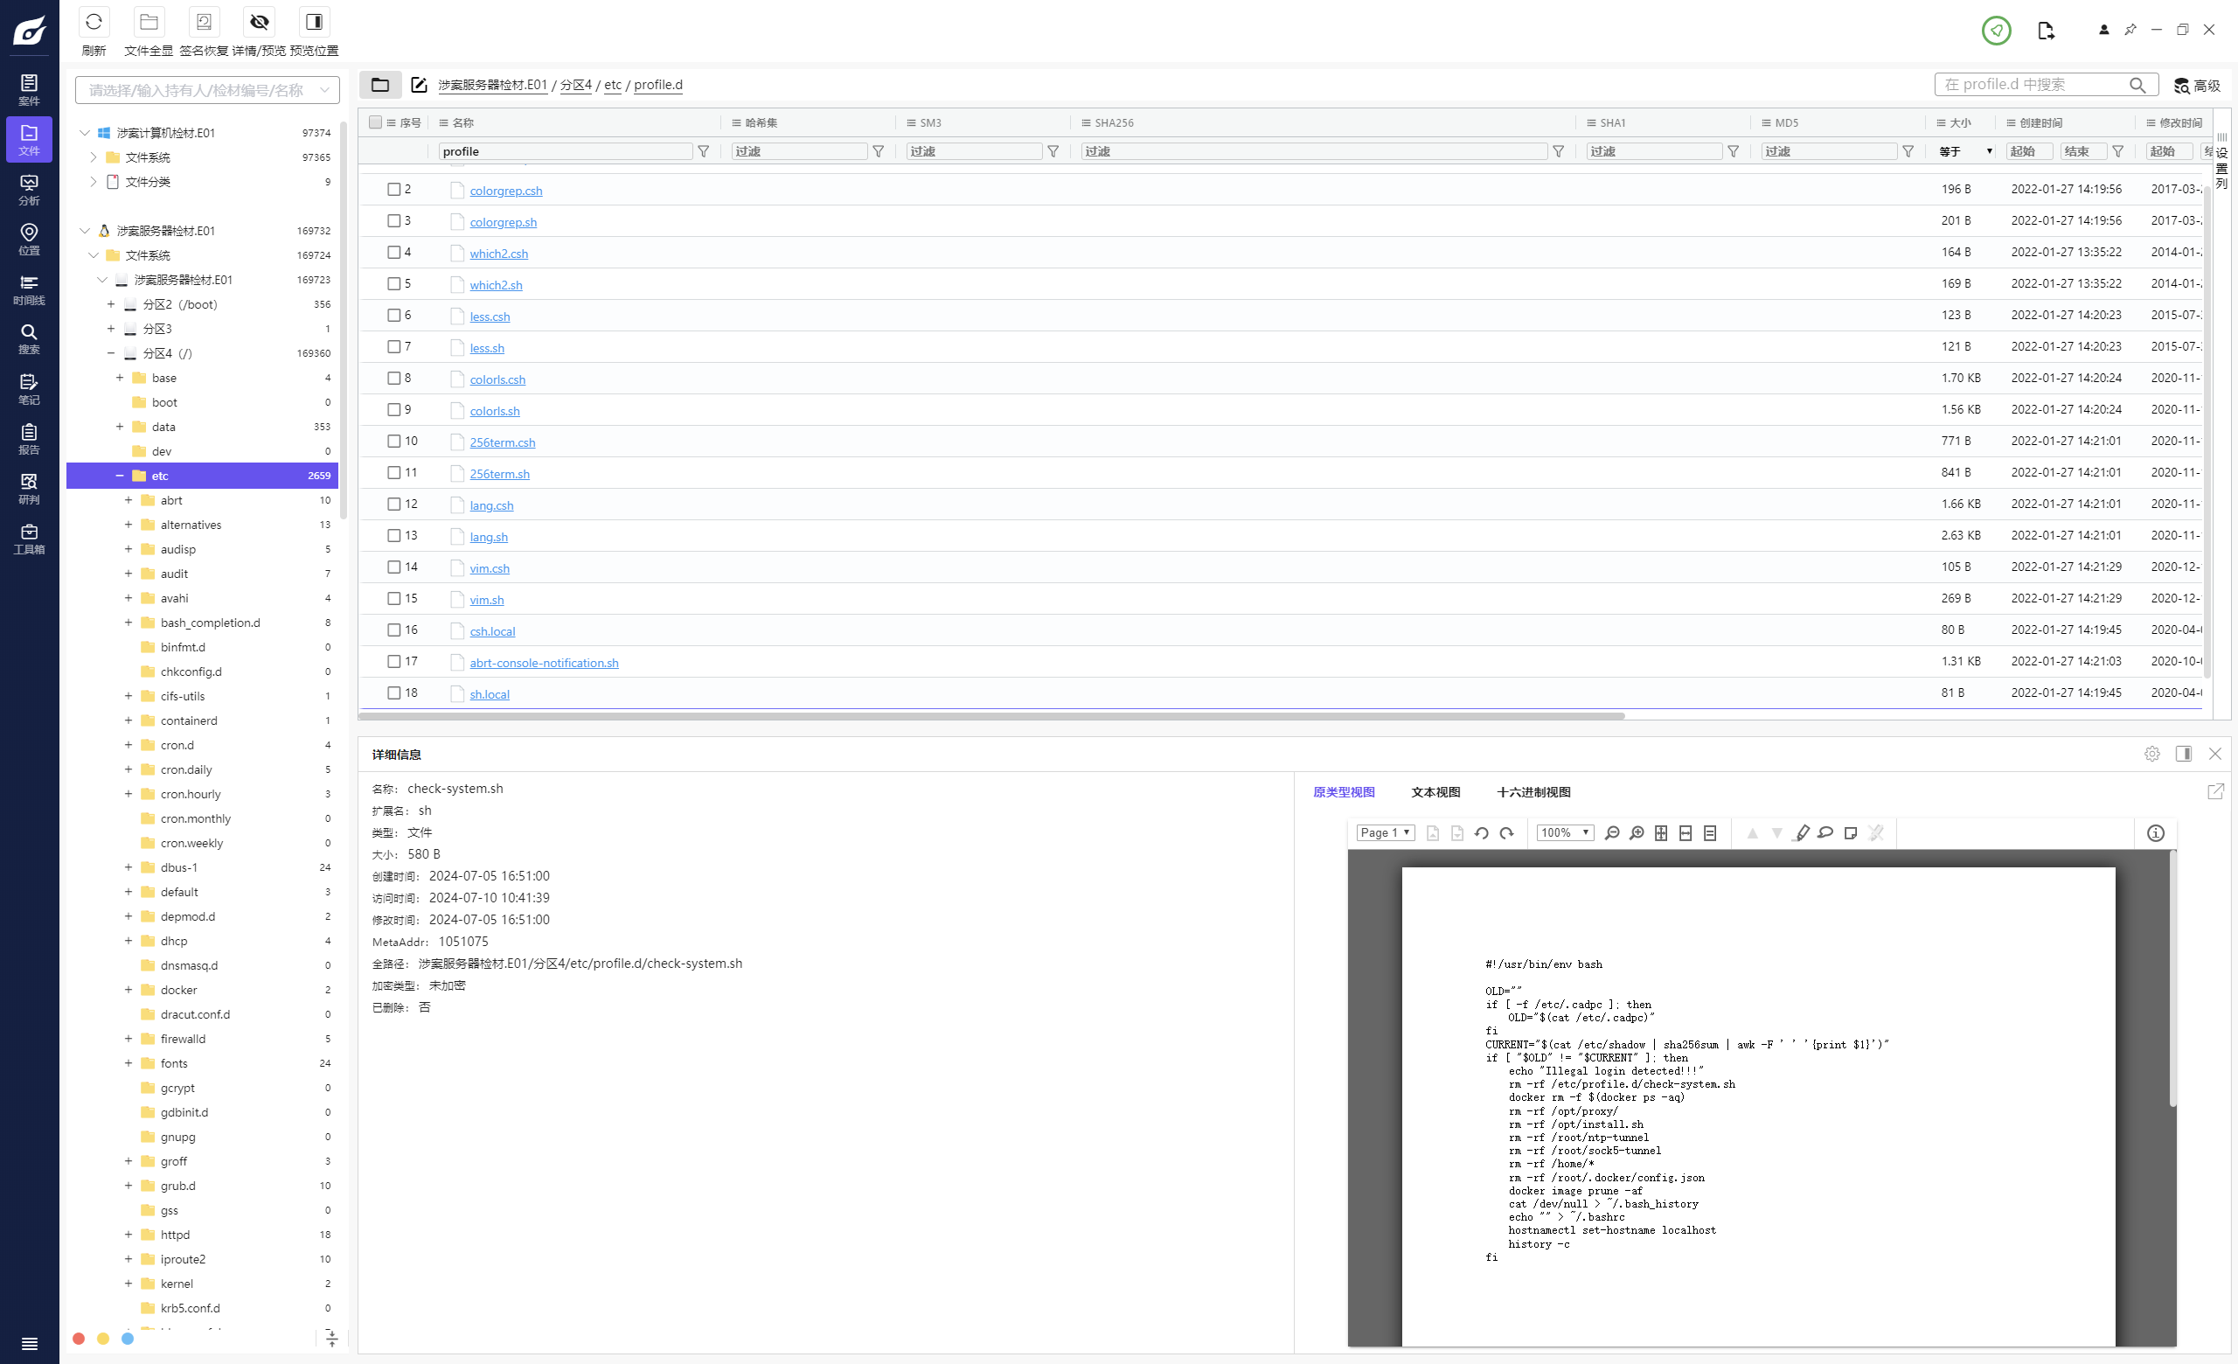Check the box for row 2 colorgrep.csh
The image size is (2238, 1364).
pyautogui.click(x=394, y=189)
